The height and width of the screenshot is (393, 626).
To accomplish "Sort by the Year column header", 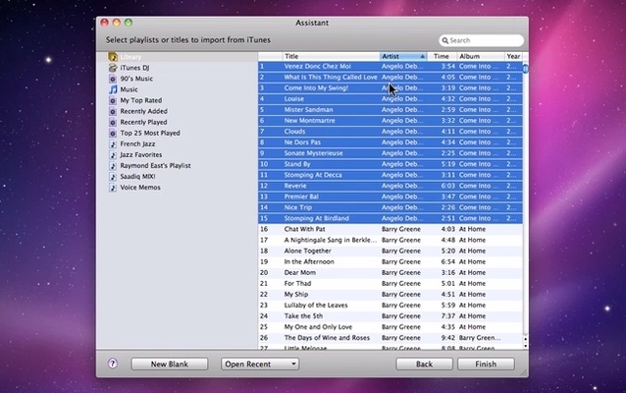I will (x=513, y=56).
